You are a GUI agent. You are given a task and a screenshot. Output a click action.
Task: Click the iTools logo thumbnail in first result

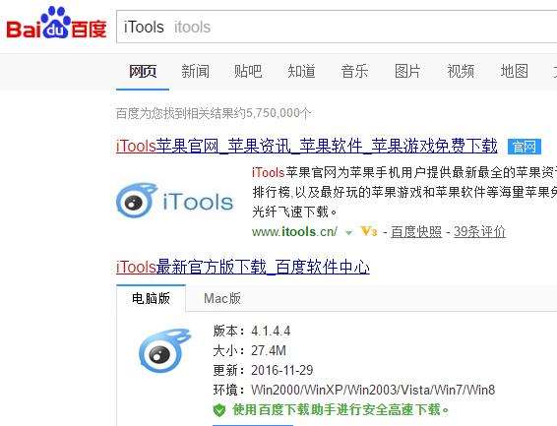point(175,201)
